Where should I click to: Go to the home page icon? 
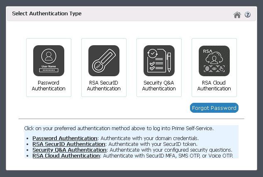click(x=237, y=15)
